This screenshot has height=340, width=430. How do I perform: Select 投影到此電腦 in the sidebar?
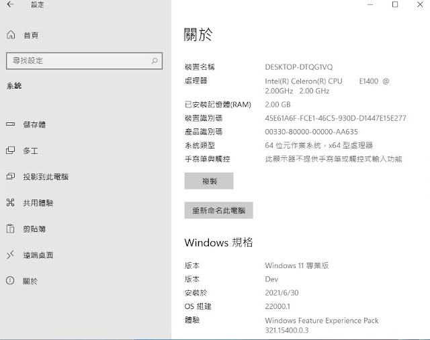tap(46, 177)
